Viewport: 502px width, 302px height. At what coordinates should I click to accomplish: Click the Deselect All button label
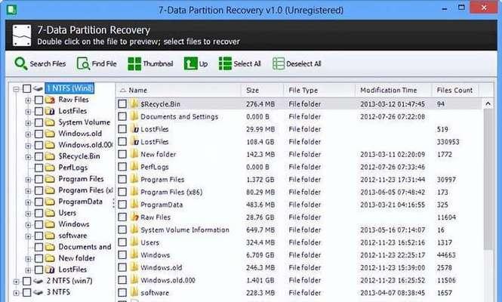(x=303, y=63)
